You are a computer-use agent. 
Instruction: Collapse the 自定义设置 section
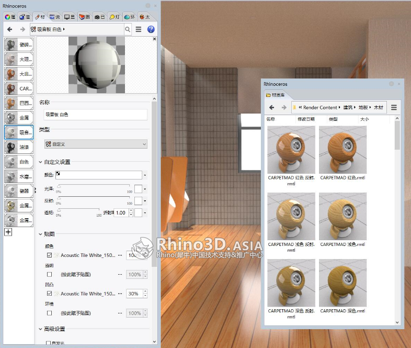tap(40, 162)
